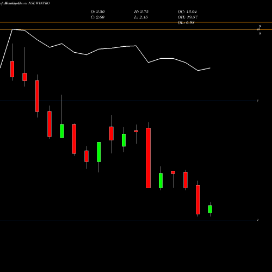Click the price axis label '7'
This screenshot has width=272, height=272.
[257, 101]
